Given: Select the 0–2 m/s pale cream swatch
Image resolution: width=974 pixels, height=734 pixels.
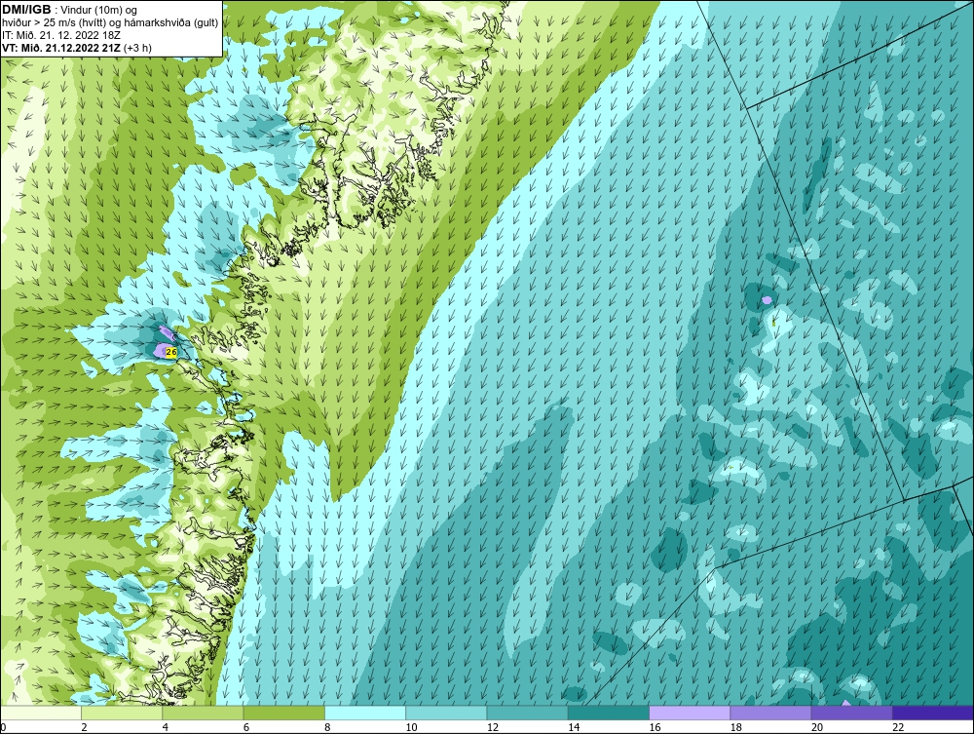Looking at the screenshot, I should coord(40,713).
